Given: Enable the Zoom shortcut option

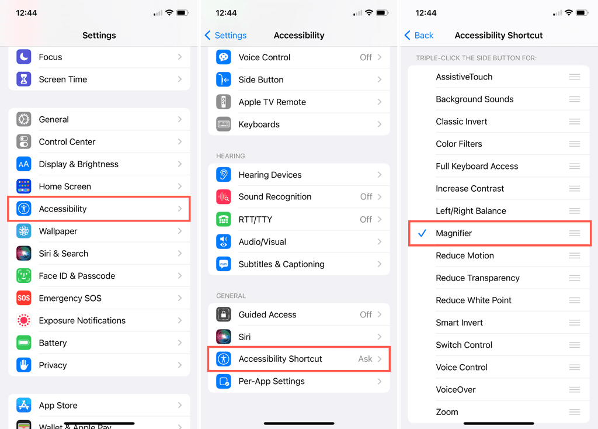Looking at the screenshot, I should tap(499, 412).
